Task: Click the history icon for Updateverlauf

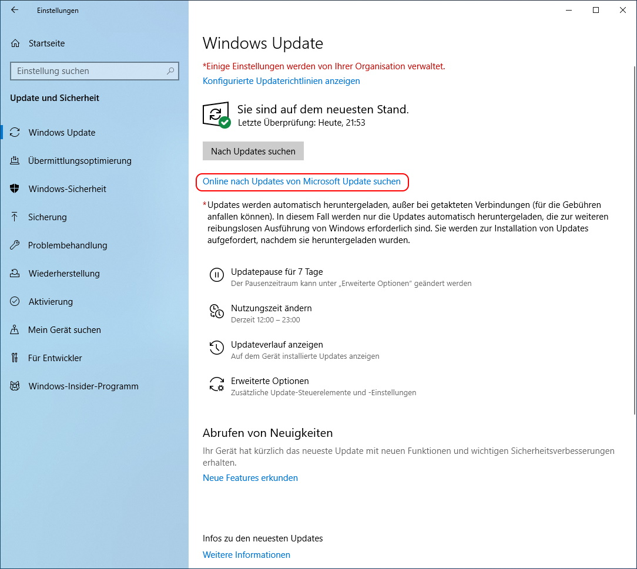Action: click(216, 348)
